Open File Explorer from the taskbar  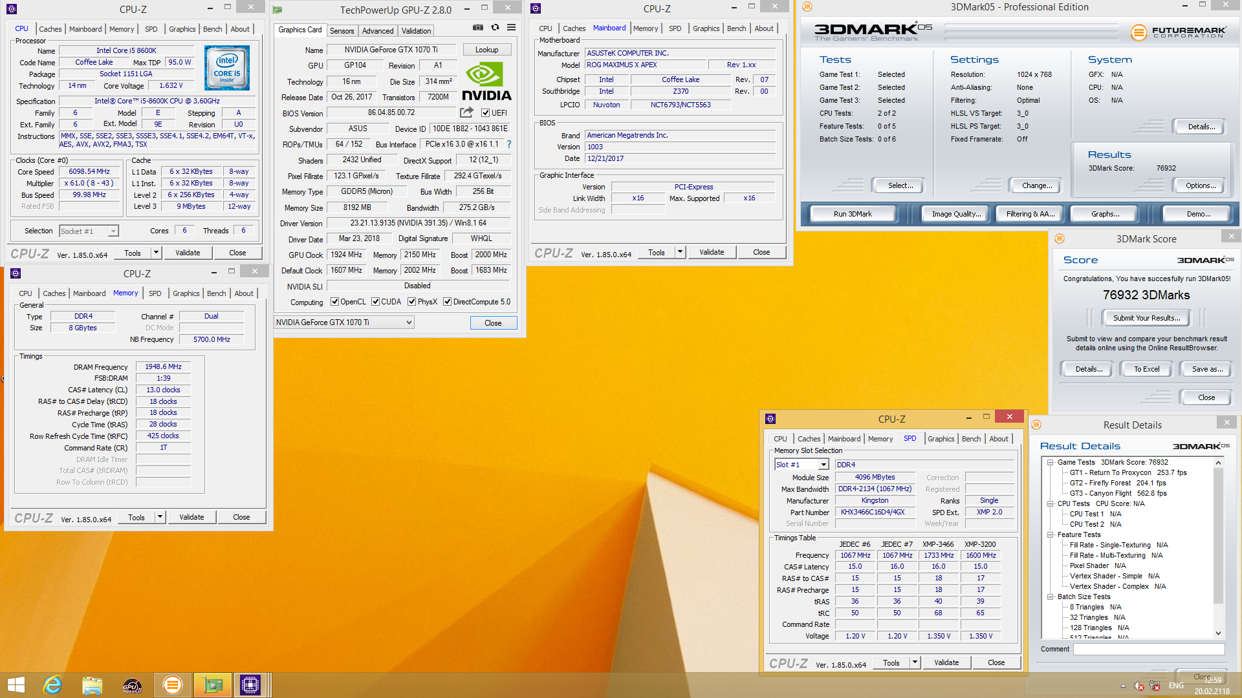(x=93, y=685)
